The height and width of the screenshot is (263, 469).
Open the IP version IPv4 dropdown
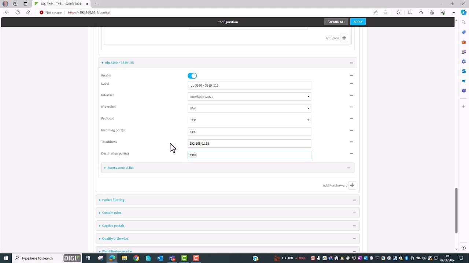click(x=249, y=108)
